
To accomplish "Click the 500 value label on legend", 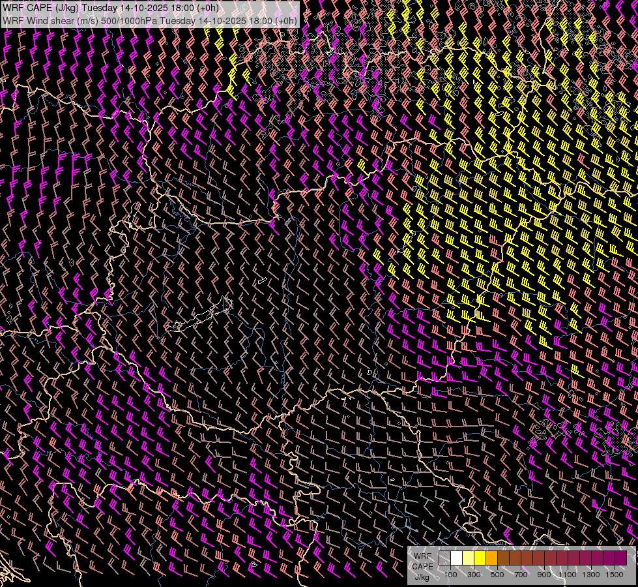I will (x=497, y=575).
